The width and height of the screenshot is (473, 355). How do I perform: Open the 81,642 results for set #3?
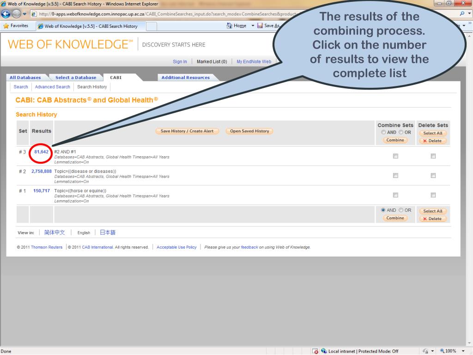41,152
